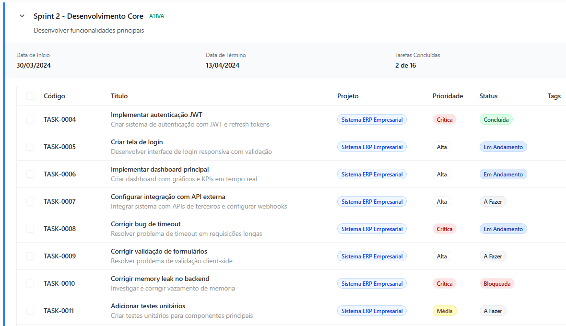Click the Sistema ERP Empresarial badge on TASK-0006
566x326 pixels.
pos(372,174)
